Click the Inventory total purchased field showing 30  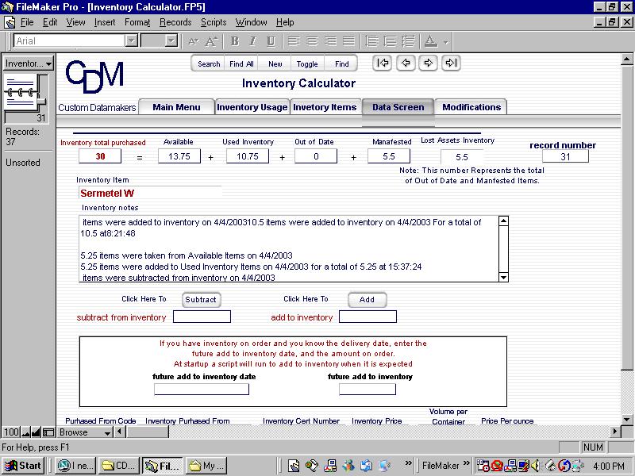tap(100, 156)
